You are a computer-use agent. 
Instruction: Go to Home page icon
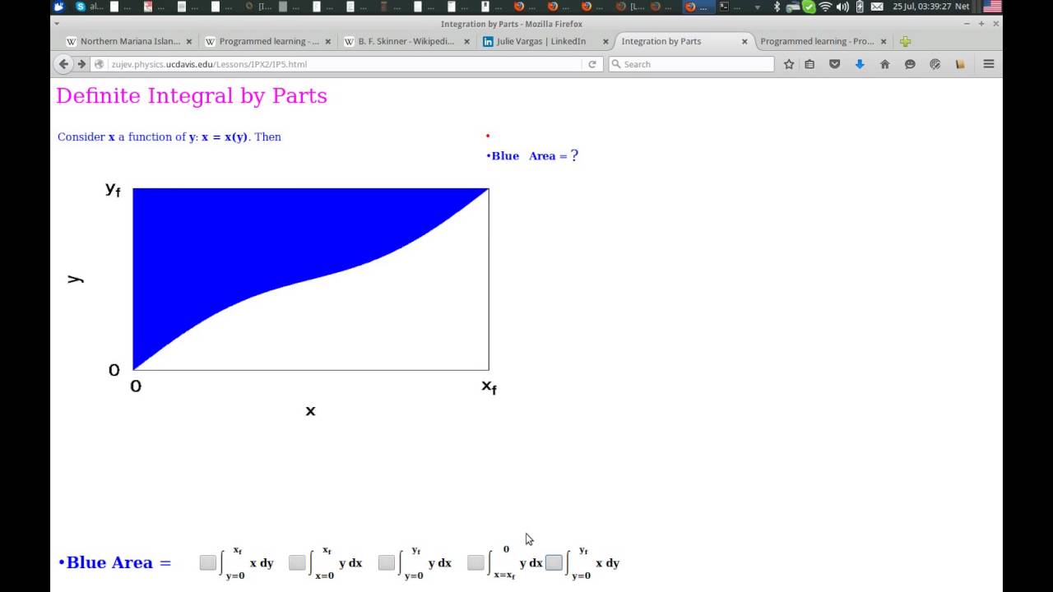point(884,64)
